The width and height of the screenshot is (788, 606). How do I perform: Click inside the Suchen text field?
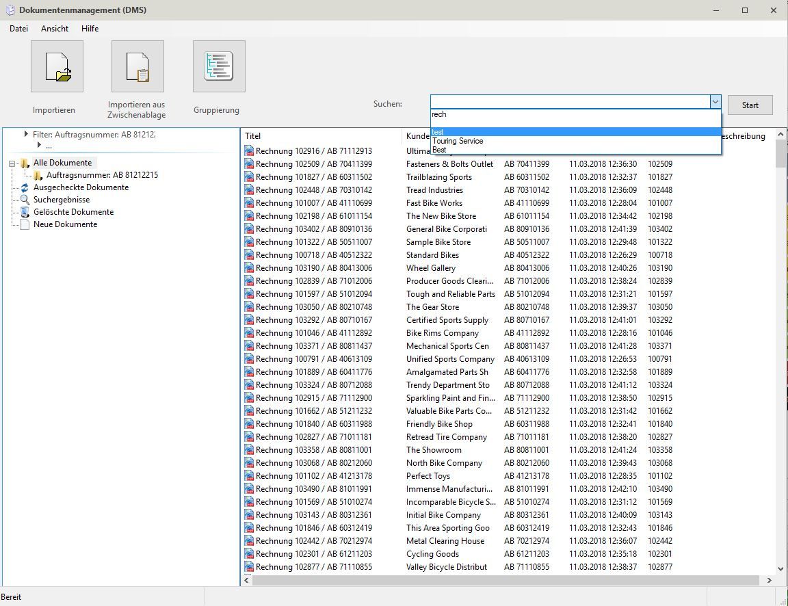[569, 102]
